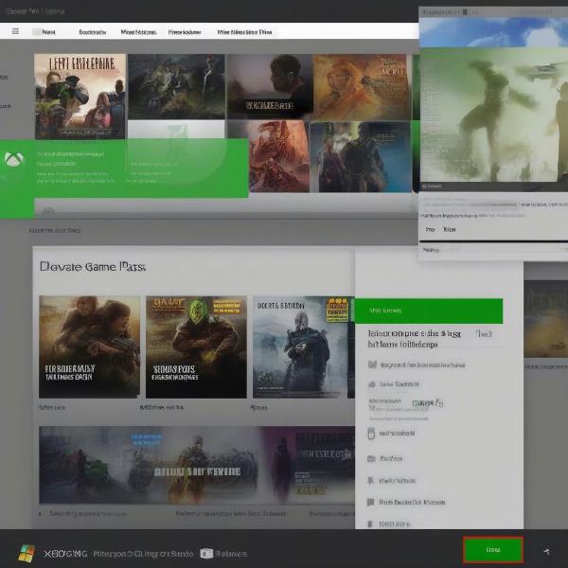Viewport: 568px width, 568px height.
Task: Click the Windows logo on the taskbar
Action: click(27, 554)
